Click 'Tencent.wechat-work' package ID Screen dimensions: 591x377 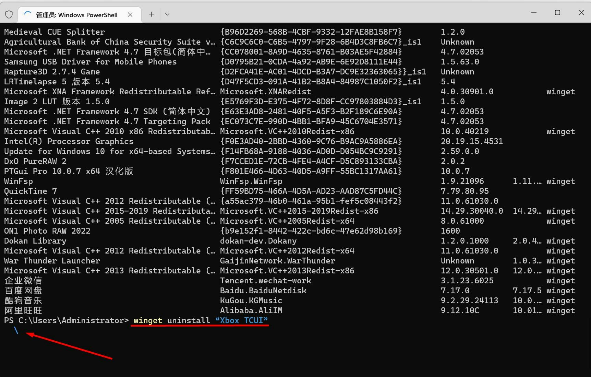tap(266, 281)
